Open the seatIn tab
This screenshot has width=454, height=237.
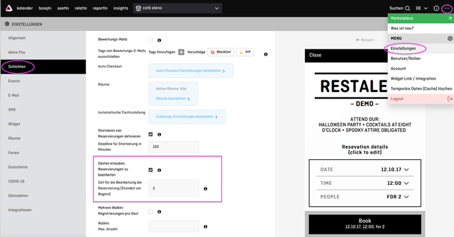tap(63, 9)
